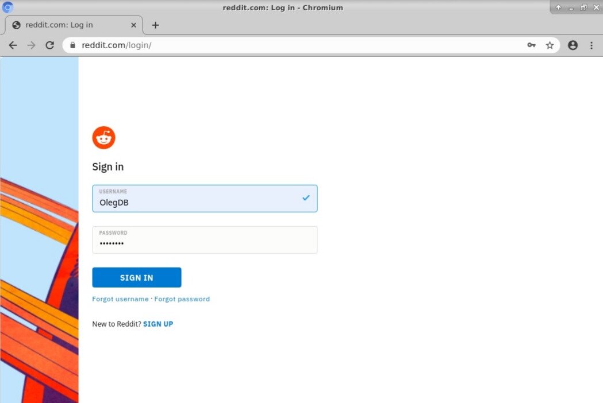
Task: Open the Forgot password link
Action: pos(182,299)
